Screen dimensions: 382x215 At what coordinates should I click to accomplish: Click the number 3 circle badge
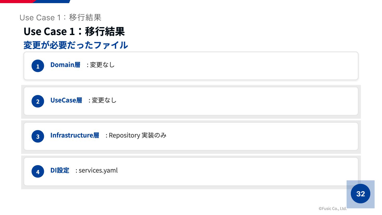[x=38, y=136]
